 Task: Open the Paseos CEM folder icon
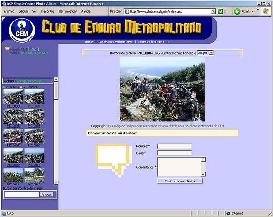click(7, 48)
